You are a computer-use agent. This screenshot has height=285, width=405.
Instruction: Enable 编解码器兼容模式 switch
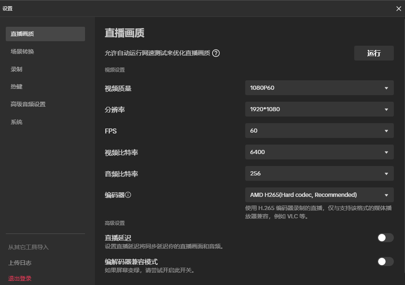385,262
